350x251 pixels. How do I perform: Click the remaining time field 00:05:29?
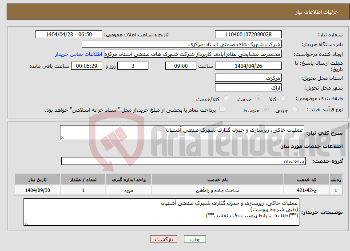(87, 66)
